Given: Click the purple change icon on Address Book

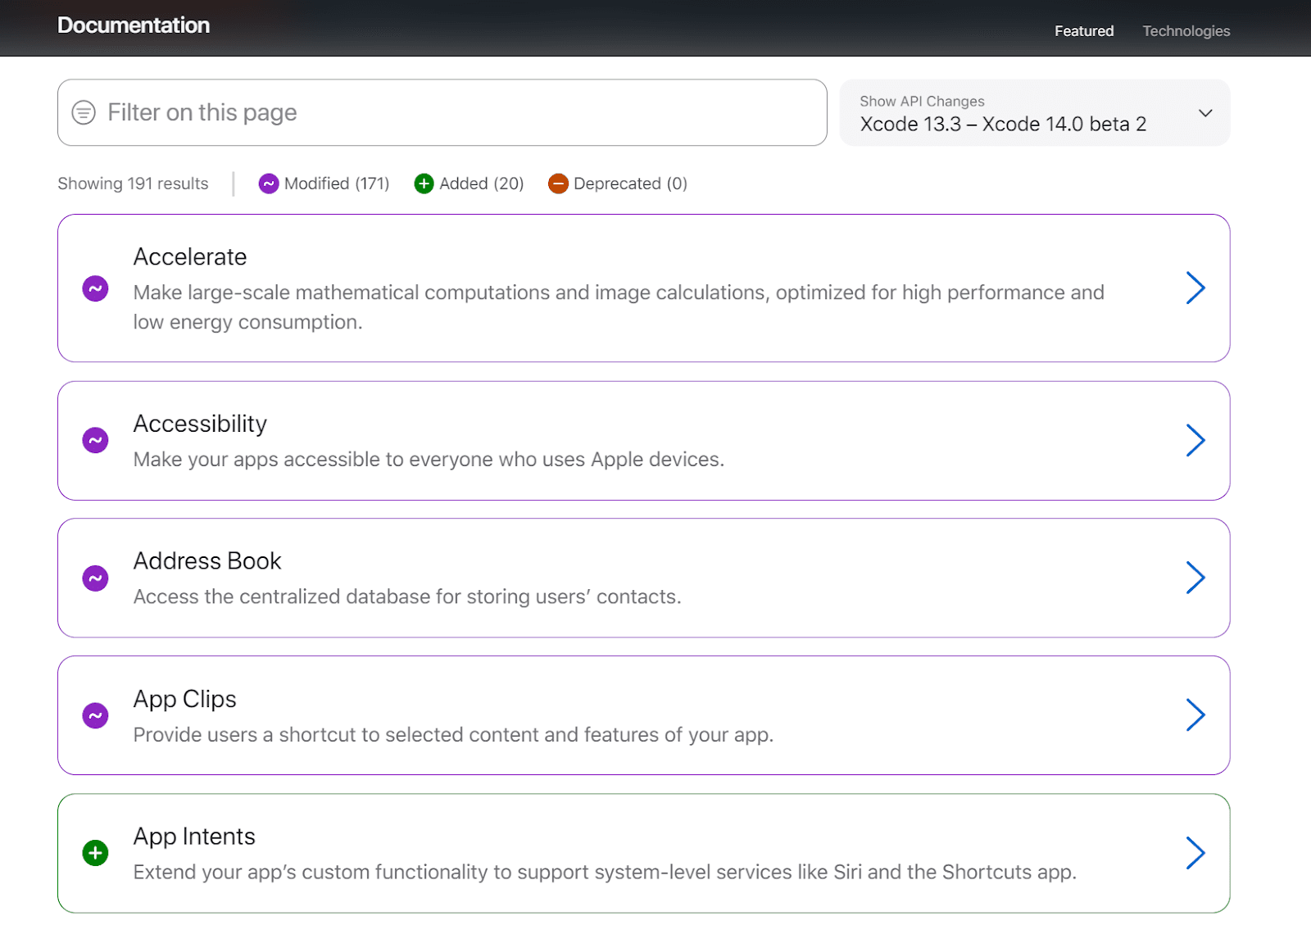Looking at the screenshot, I should pos(95,578).
